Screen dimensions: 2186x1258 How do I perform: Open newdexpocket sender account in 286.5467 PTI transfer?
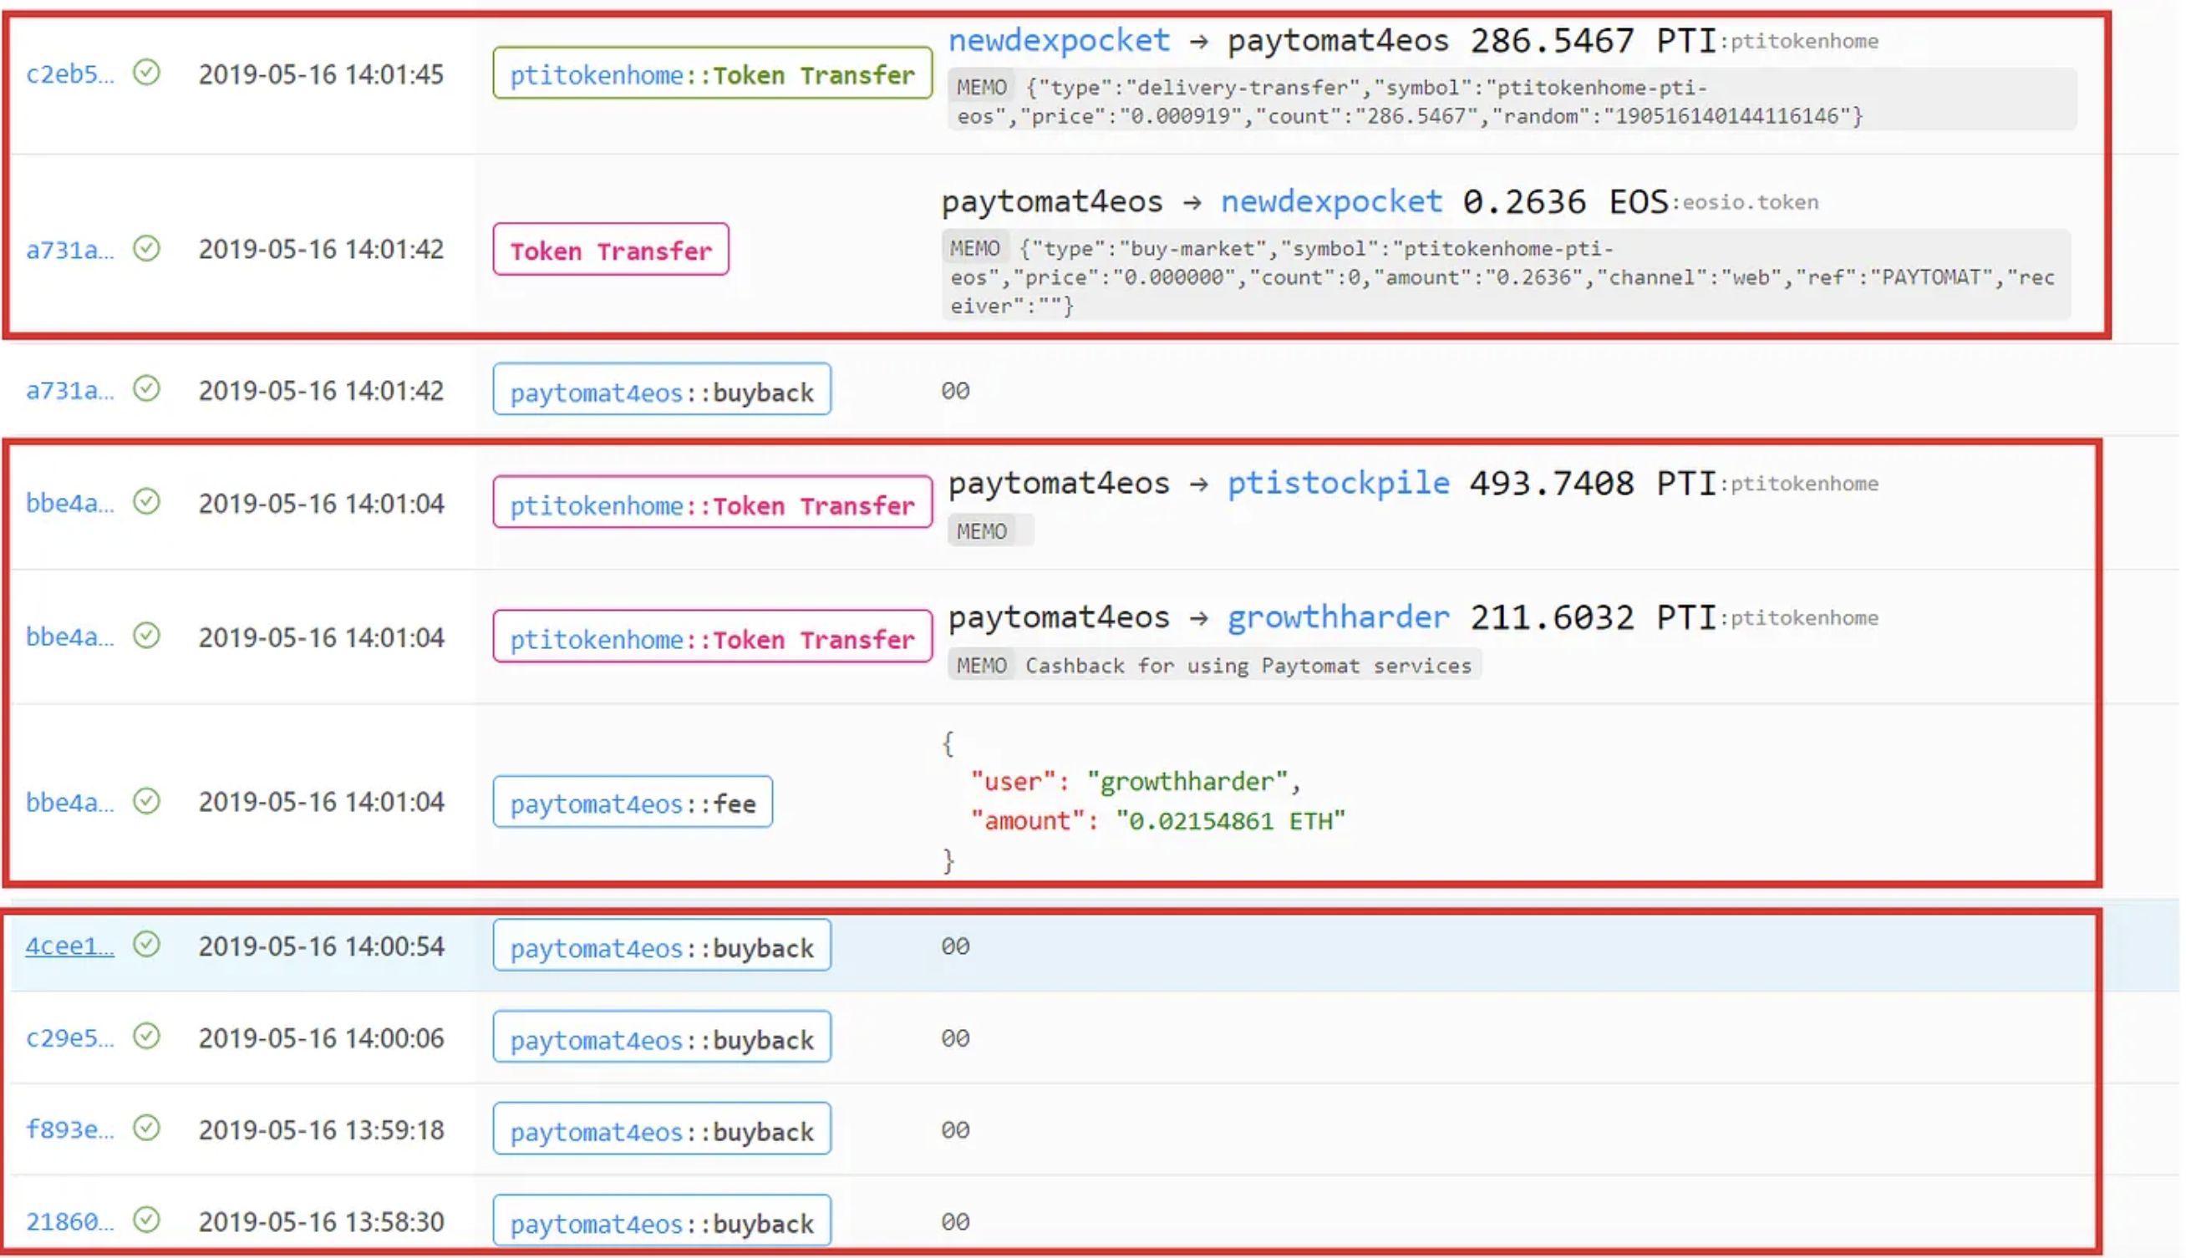click(1060, 41)
